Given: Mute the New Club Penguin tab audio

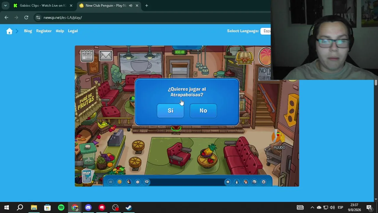Looking at the screenshot, I should point(130,5).
